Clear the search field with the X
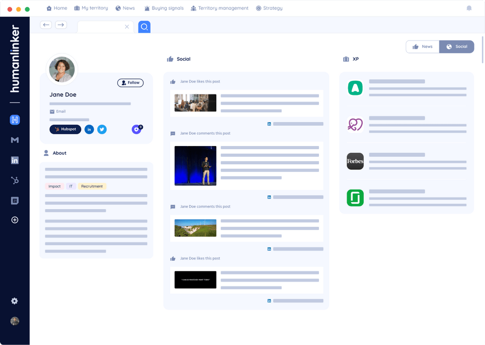Screen dimensions: 485x345 point(127,27)
